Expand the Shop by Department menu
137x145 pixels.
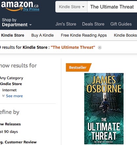(17, 22)
